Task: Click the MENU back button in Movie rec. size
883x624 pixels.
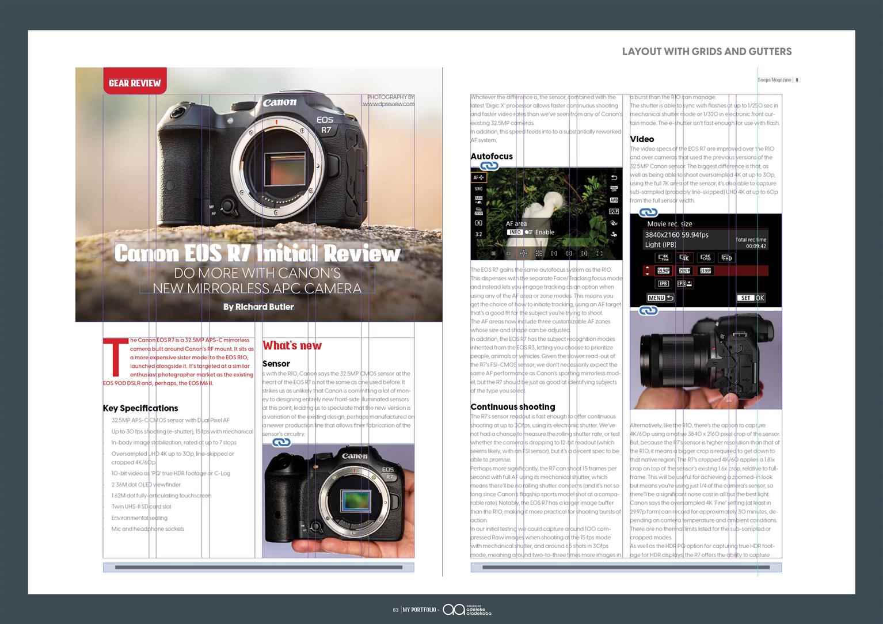Action: point(660,298)
